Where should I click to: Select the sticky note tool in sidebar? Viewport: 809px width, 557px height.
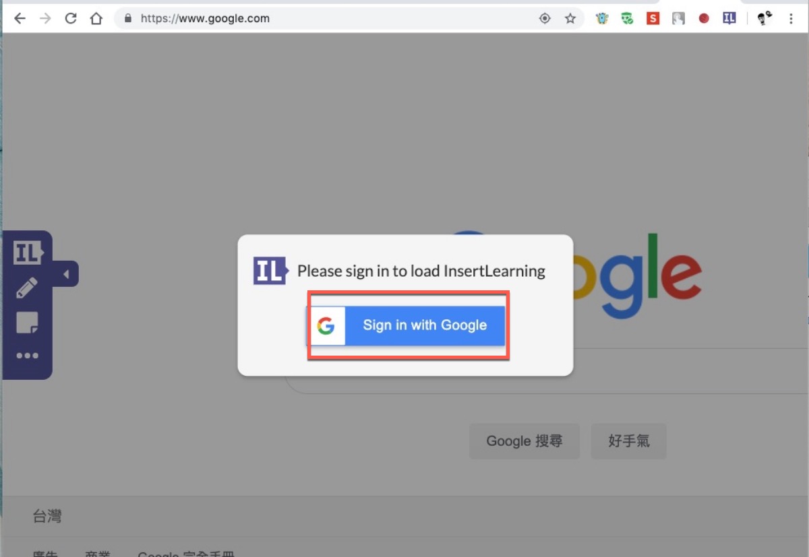27,323
